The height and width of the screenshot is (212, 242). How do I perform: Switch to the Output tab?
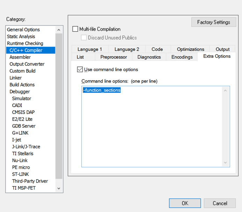(222, 49)
